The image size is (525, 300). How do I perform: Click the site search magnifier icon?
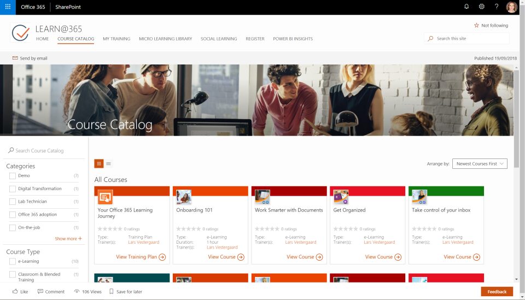tap(430, 38)
